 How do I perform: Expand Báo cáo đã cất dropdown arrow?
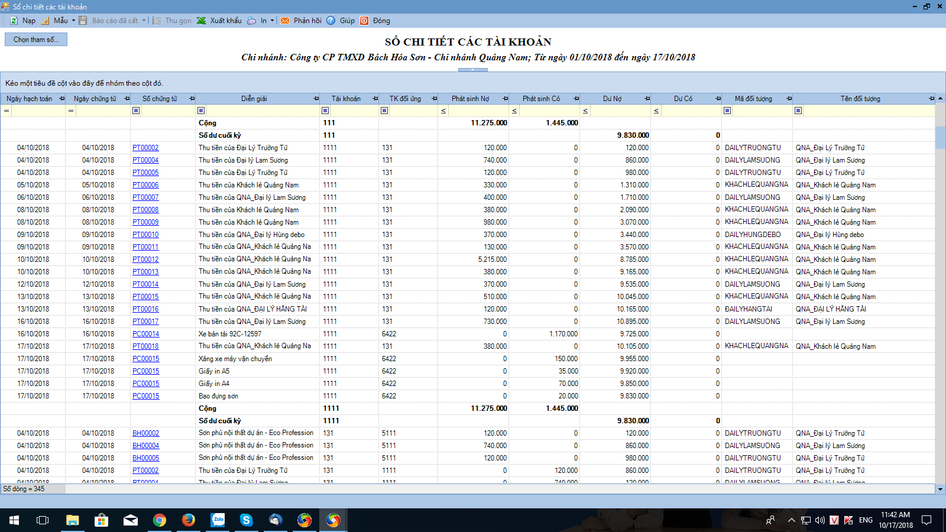[144, 21]
